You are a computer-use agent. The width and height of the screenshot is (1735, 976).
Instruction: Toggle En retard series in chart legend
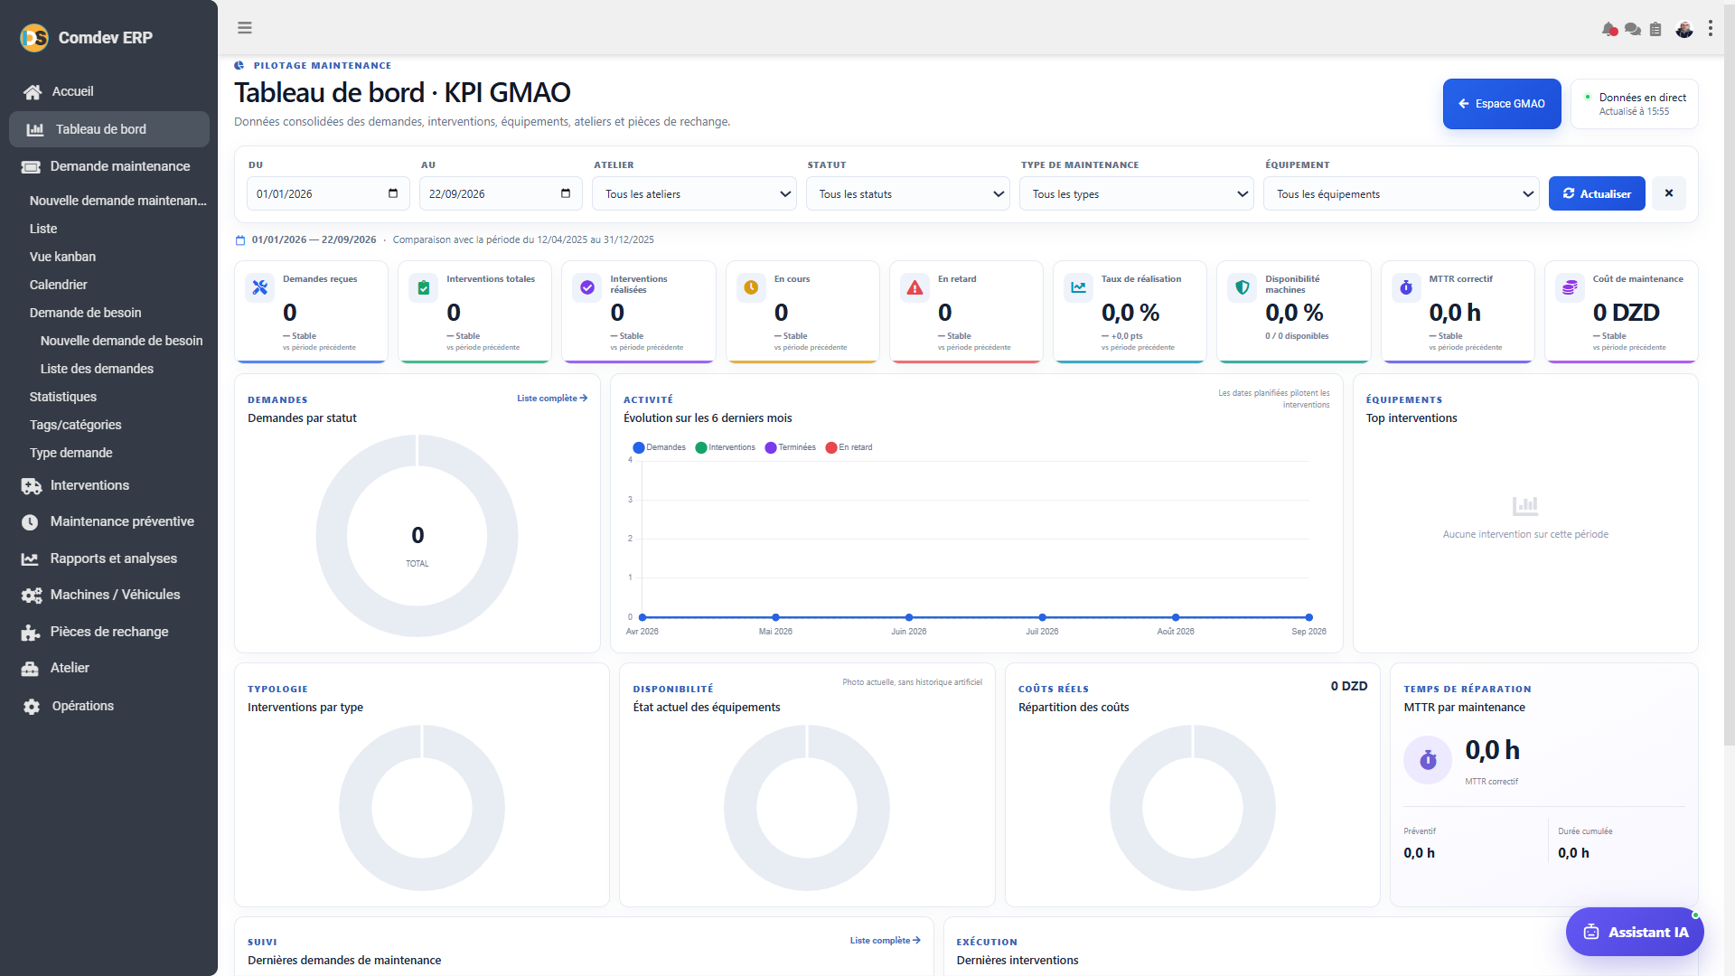click(849, 447)
